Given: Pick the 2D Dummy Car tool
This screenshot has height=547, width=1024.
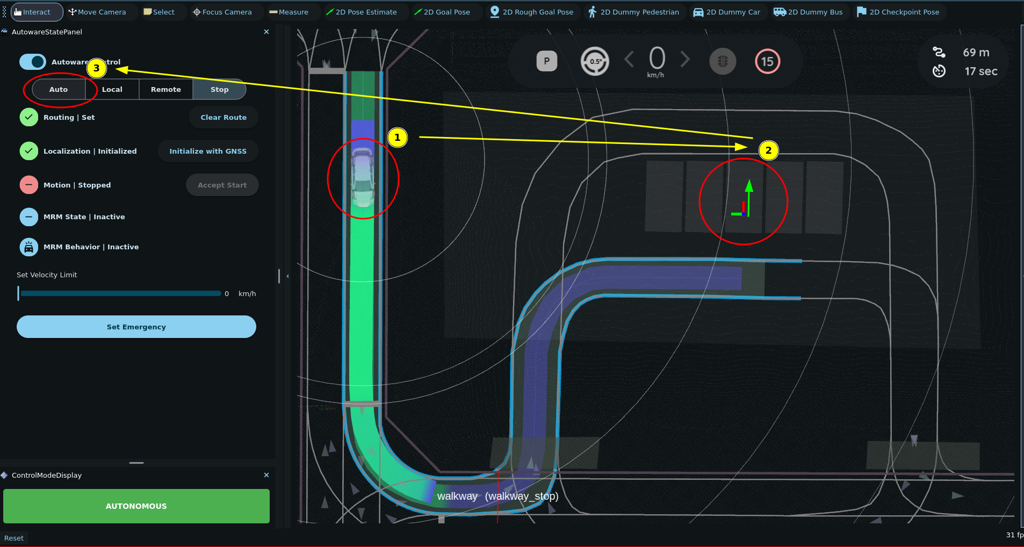Looking at the screenshot, I should (x=726, y=12).
